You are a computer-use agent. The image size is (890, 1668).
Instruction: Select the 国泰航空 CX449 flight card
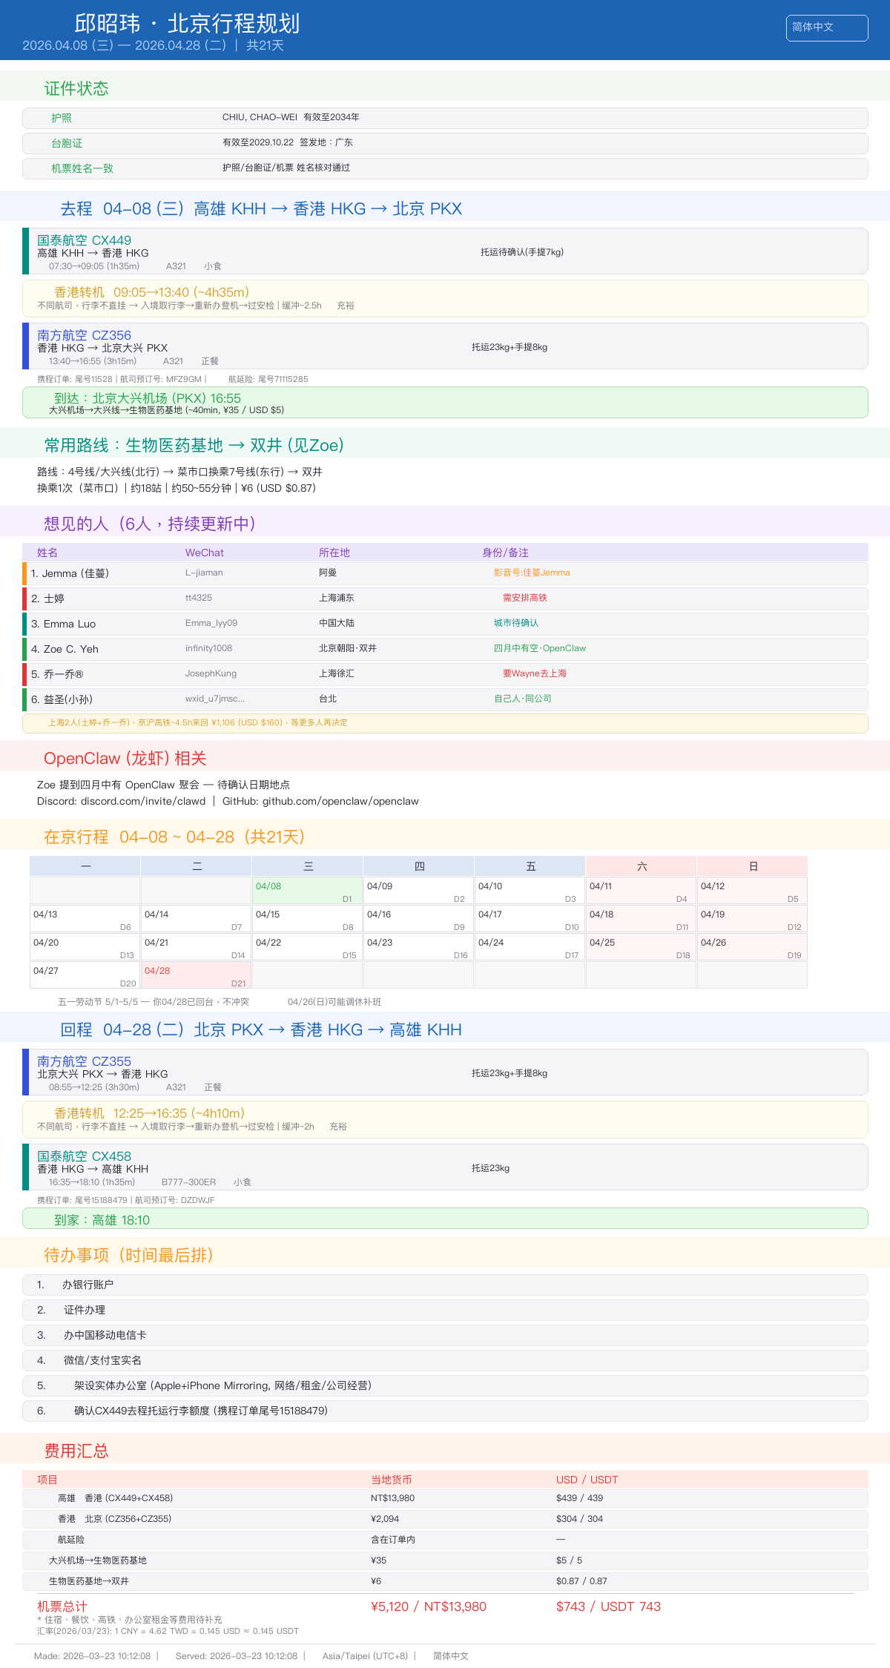[x=445, y=251]
